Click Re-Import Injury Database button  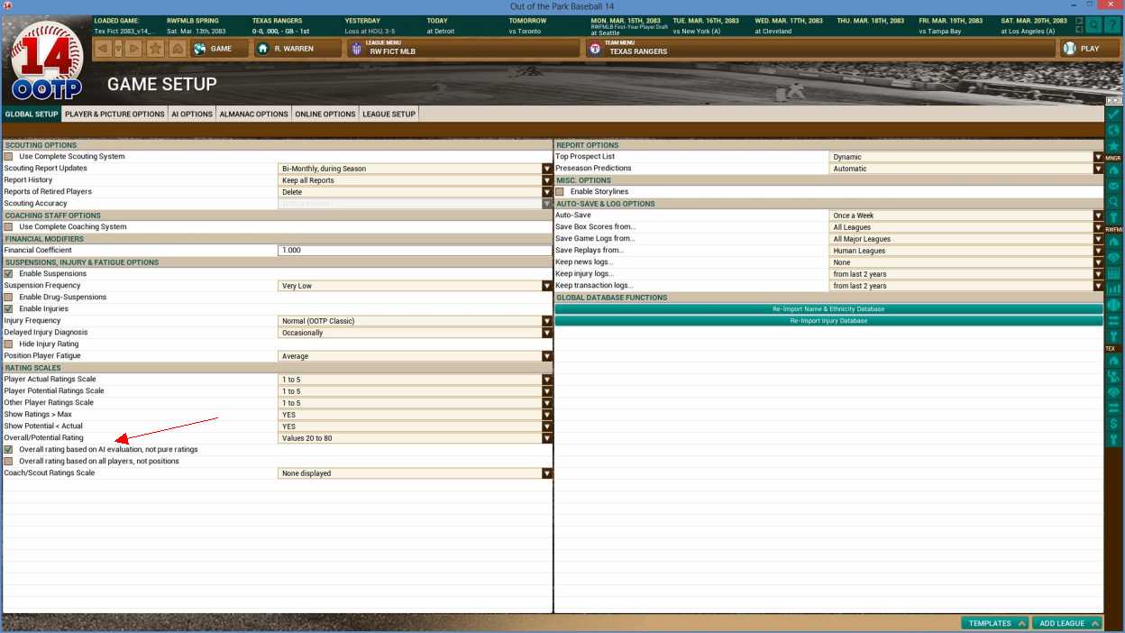point(828,321)
